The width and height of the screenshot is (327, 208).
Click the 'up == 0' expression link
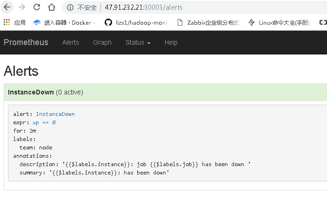pyautogui.click(x=44, y=122)
